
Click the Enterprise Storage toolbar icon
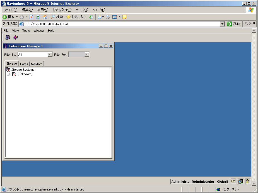click(8, 37)
